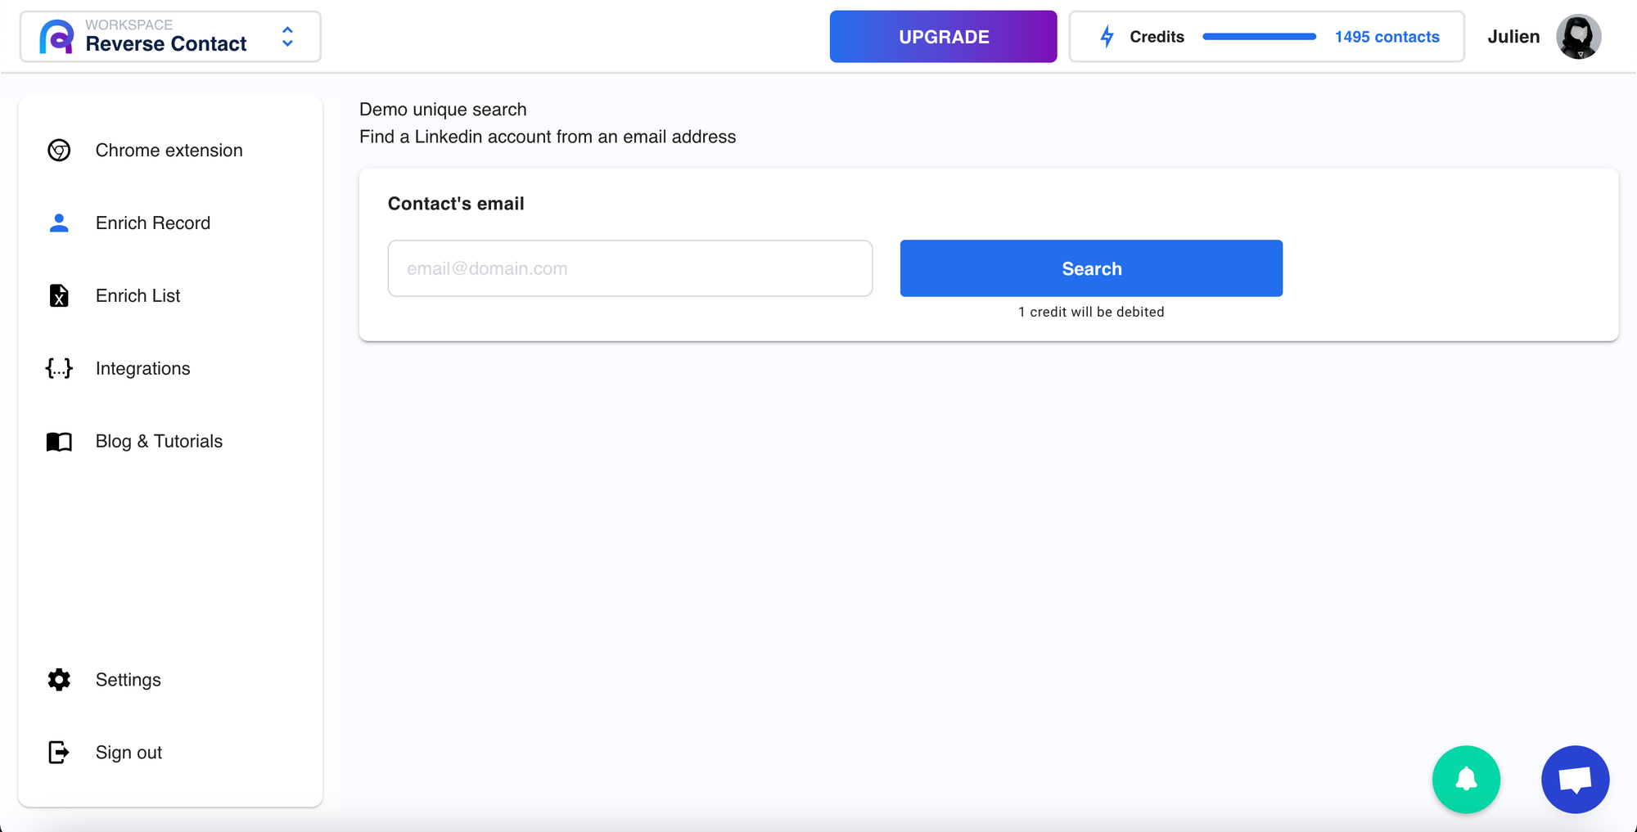The image size is (1637, 832).
Task: Click the Enrich List spreadsheet icon
Action: tap(59, 295)
